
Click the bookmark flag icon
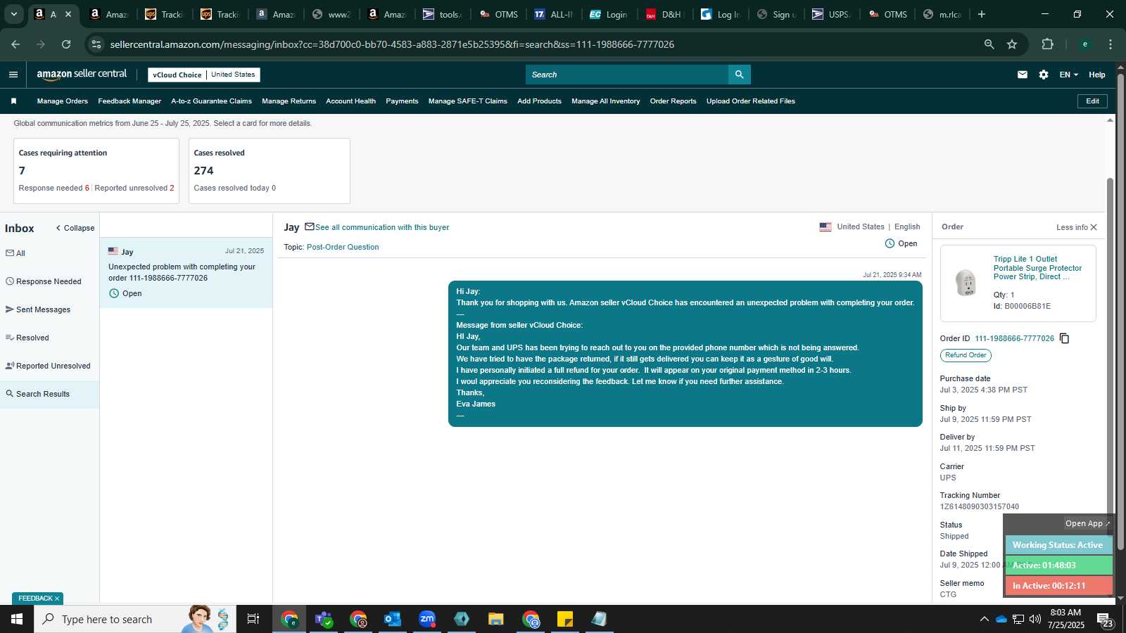pyautogui.click(x=13, y=101)
